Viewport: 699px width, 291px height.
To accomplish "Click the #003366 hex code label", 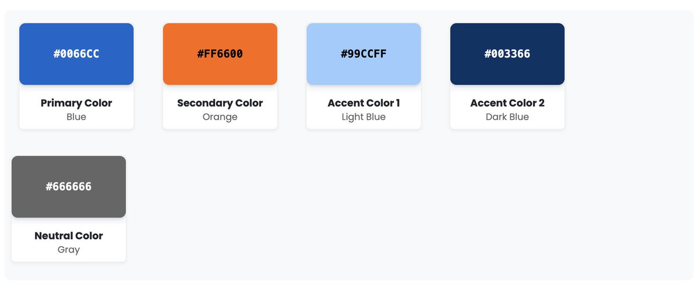I will 507,54.
